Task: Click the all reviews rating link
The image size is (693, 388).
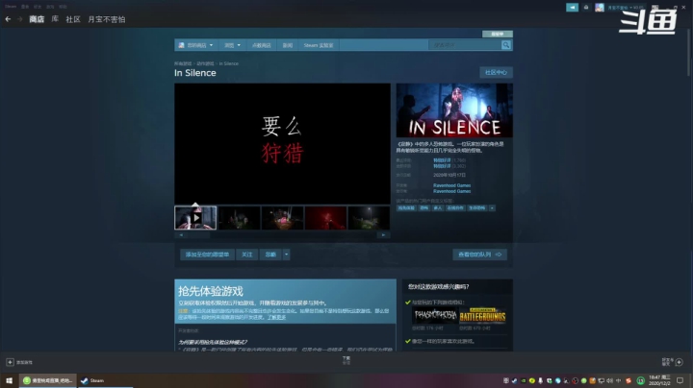Action: point(442,166)
